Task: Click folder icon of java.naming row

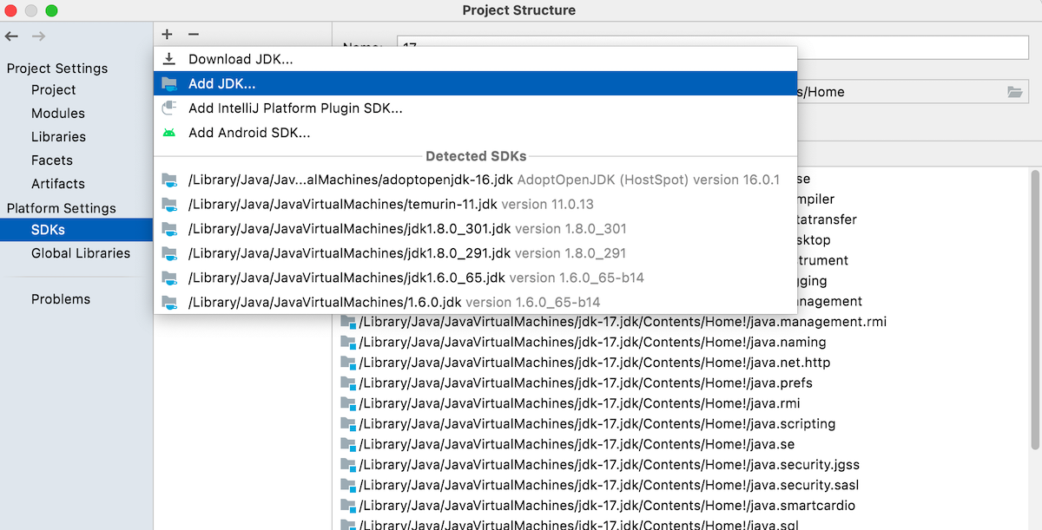Action: (x=348, y=343)
